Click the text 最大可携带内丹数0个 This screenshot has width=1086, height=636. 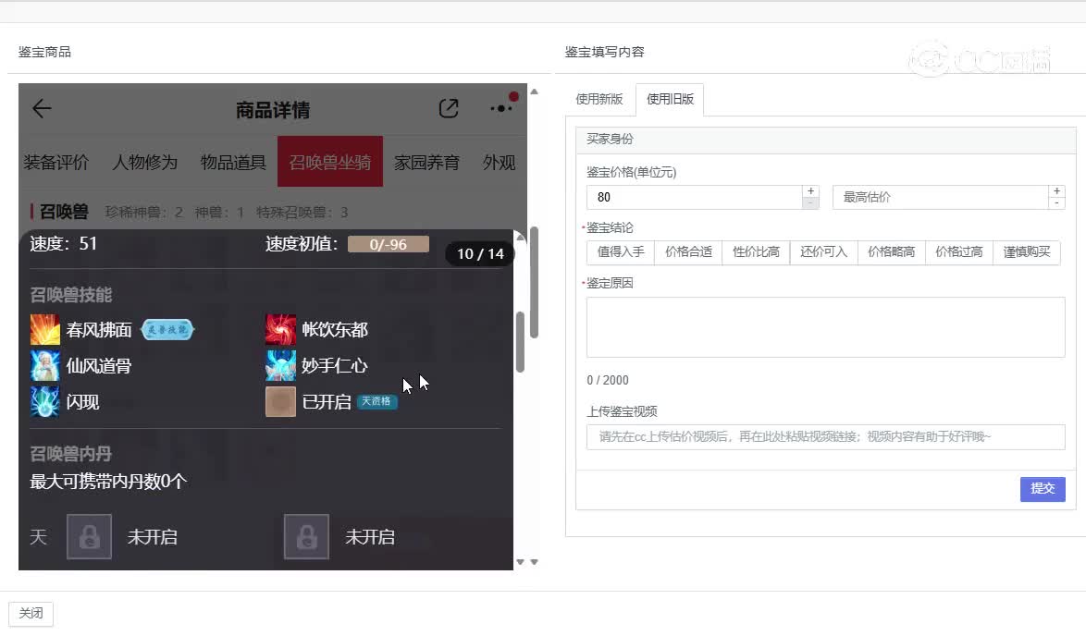click(108, 481)
